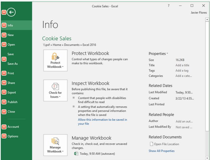The height and width of the screenshot is (160, 210).
Task: Click the vertical scrollbar track
Action: click(207, 144)
